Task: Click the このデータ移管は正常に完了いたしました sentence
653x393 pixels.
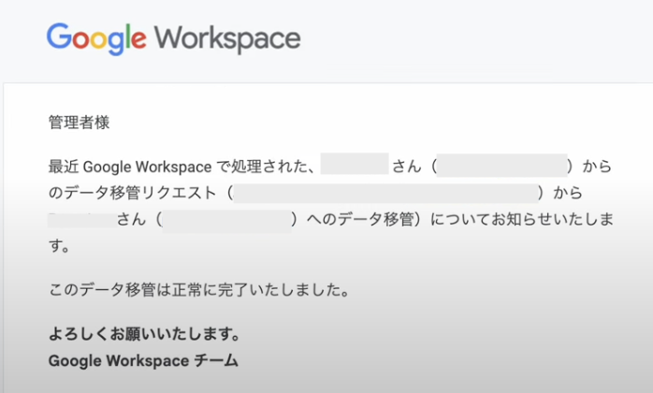Action: pos(198,290)
